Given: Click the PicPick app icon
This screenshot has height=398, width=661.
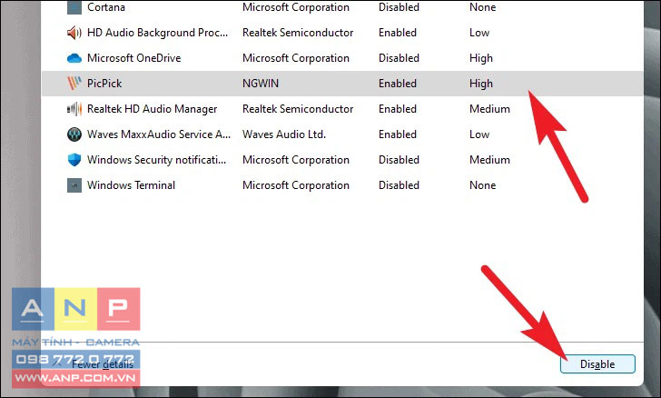Looking at the screenshot, I should click(74, 84).
